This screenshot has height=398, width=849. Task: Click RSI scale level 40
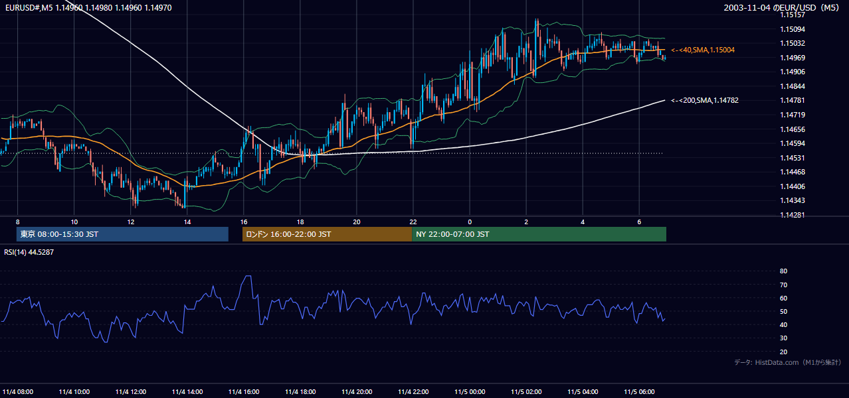click(x=783, y=325)
